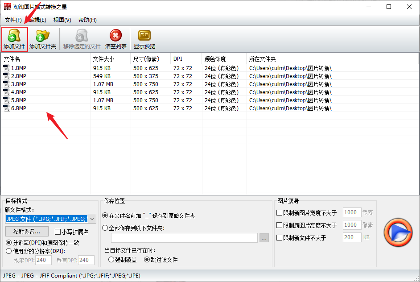420x282 pixels.
Task: Open the 文件(F) menu
Action: 13,20
